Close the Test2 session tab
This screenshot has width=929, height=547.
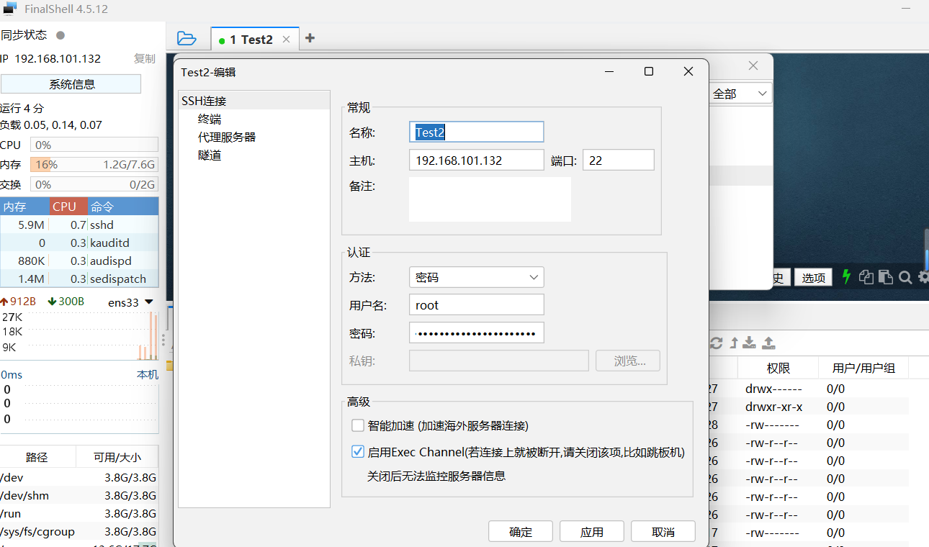(x=286, y=40)
